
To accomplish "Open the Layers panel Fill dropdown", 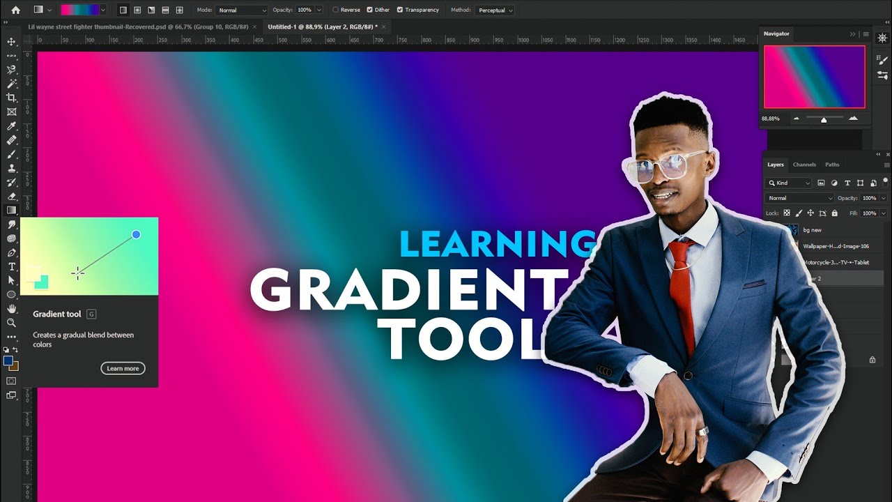I will 884,213.
